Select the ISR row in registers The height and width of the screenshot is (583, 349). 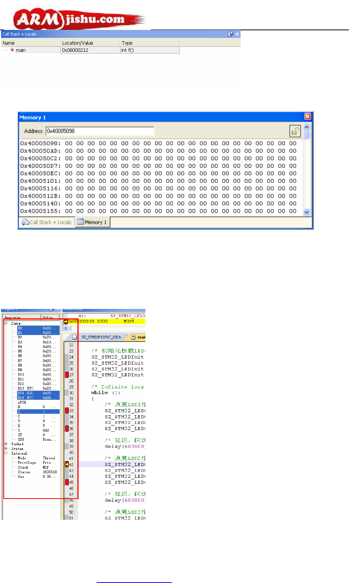pyautogui.click(x=38, y=440)
